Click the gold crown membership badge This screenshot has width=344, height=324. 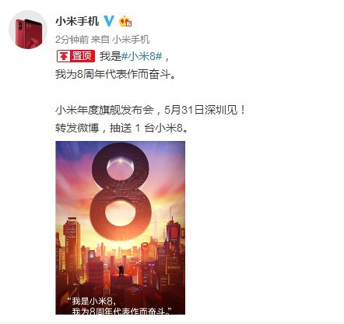[125, 21]
